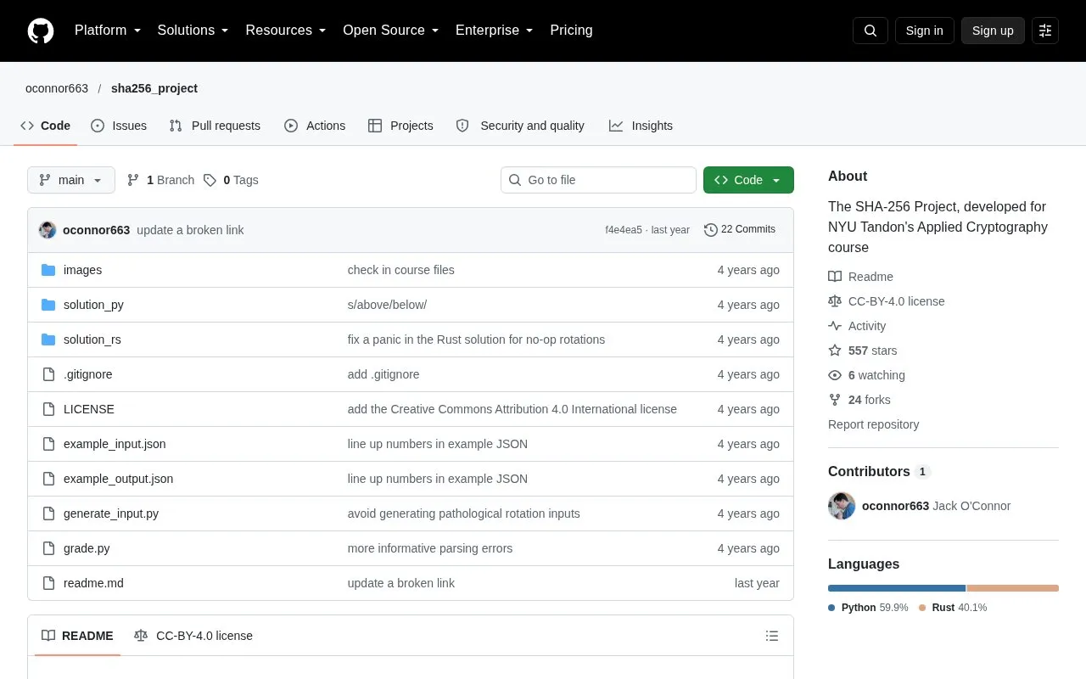Switch to the Insights tab
Viewport: 1086px width, 679px height.
pyautogui.click(x=641, y=126)
